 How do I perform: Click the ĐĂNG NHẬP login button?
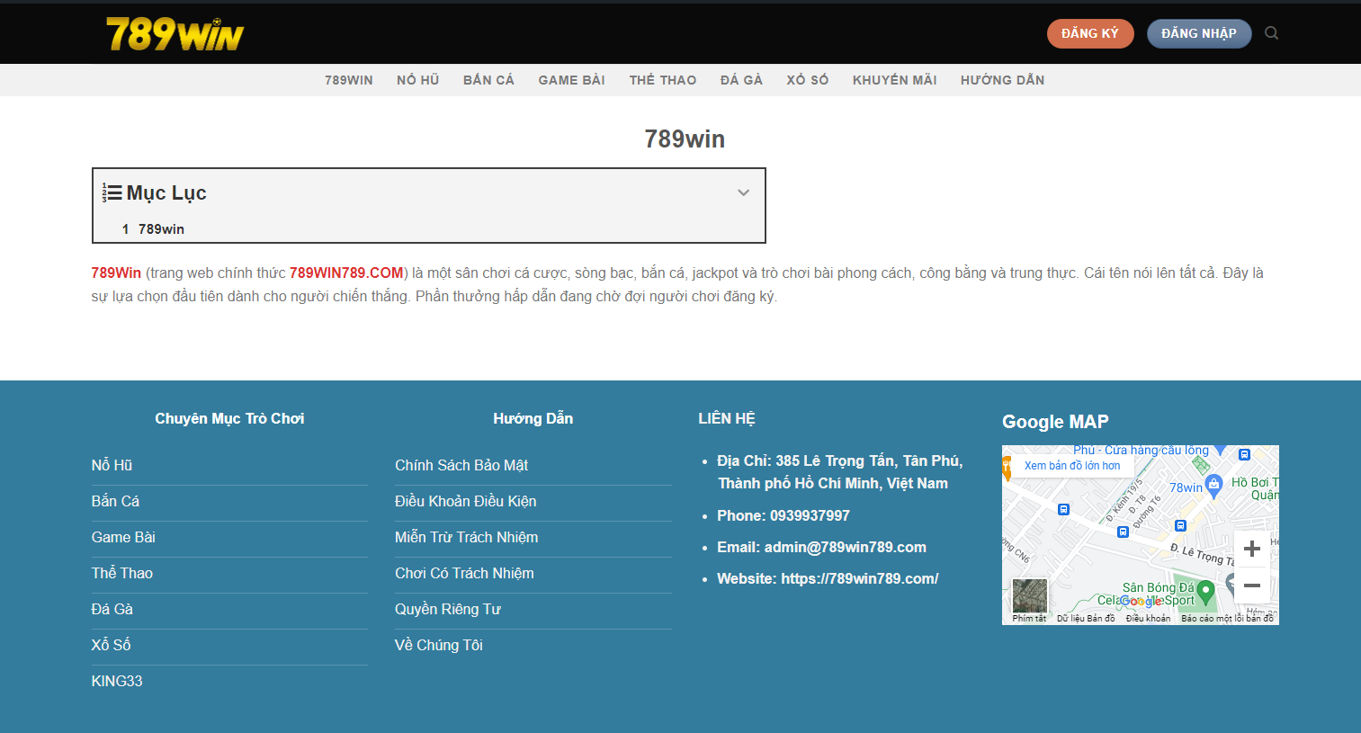point(1199,33)
